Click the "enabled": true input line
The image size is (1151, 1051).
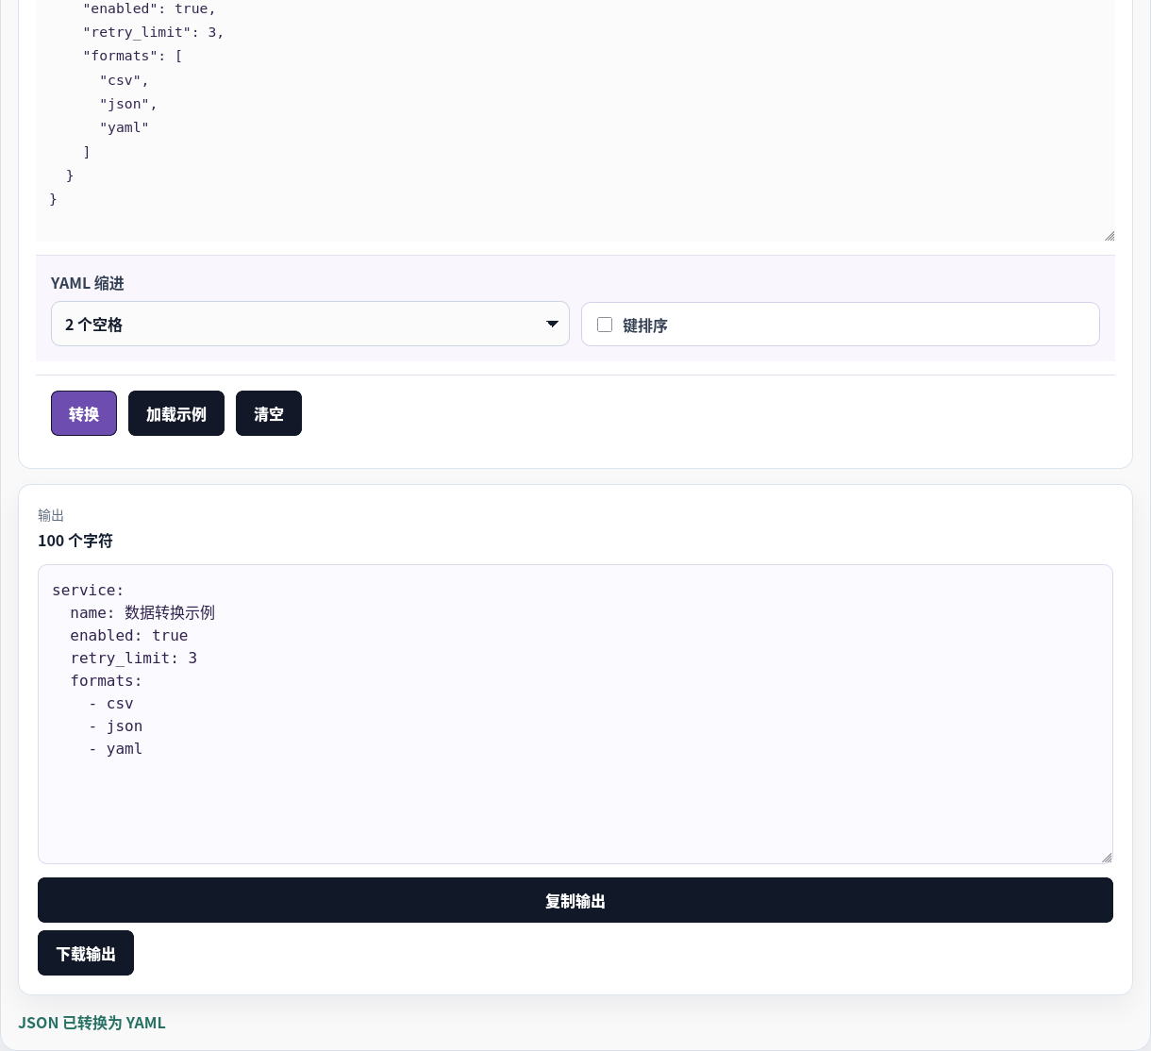point(150,8)
